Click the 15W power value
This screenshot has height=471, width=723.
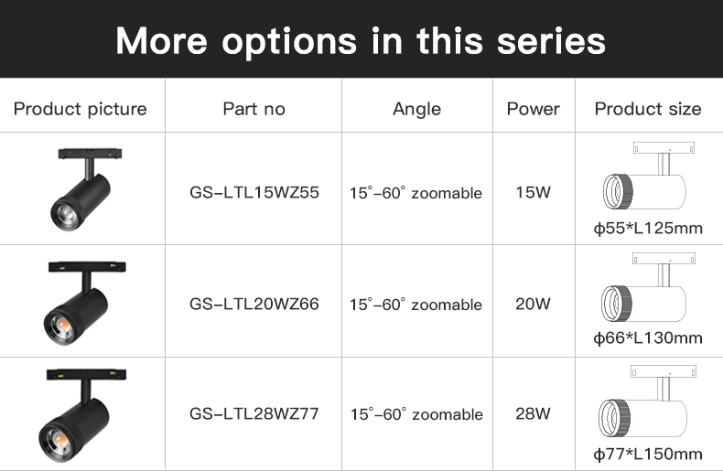(x=534, y=193)
